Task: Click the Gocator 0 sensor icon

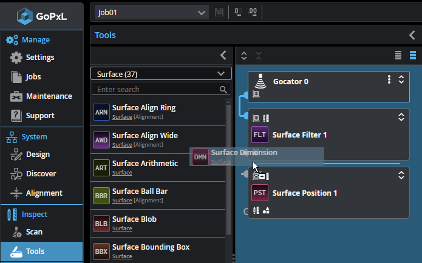Action: tap(260, 81)
